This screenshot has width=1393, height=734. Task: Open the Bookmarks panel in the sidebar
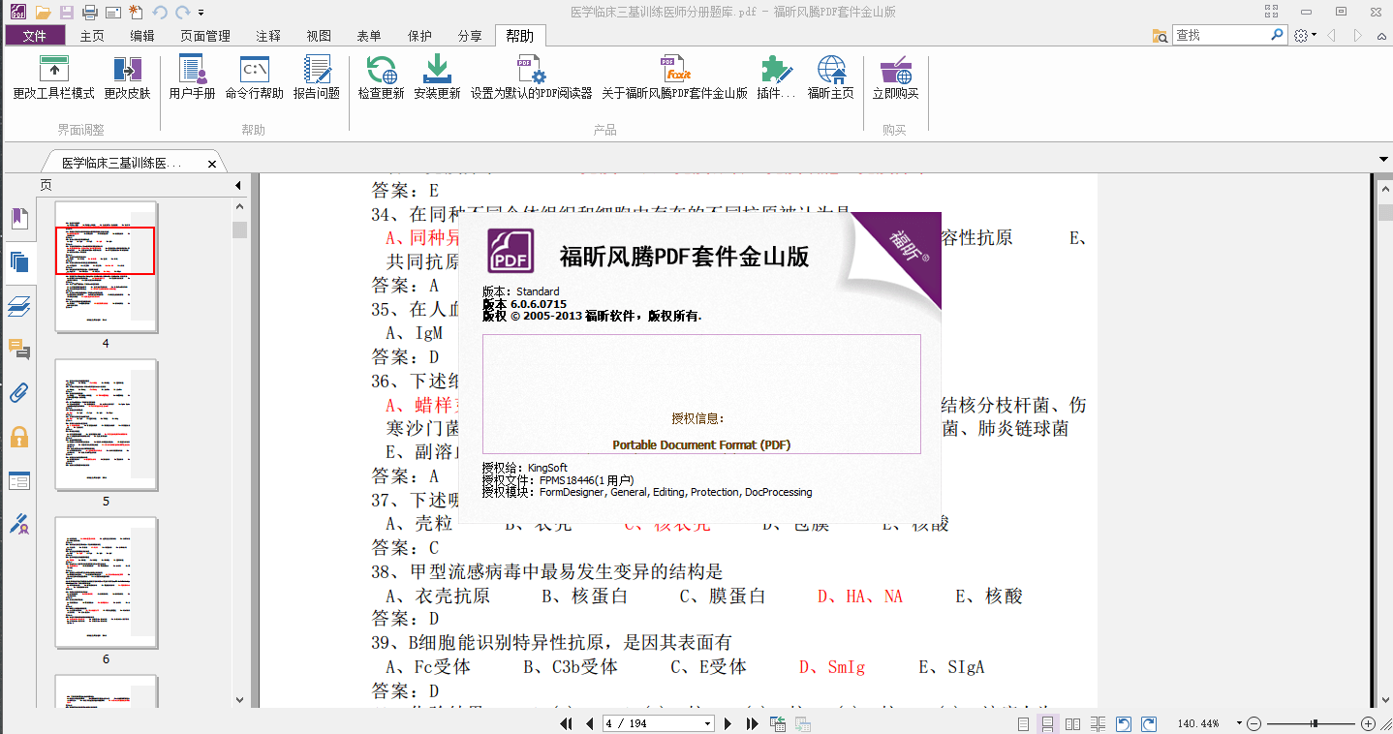coord(19,219)
